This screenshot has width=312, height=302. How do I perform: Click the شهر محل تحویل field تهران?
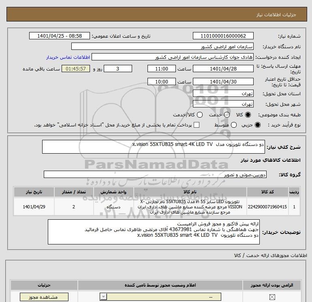(223, 104)
